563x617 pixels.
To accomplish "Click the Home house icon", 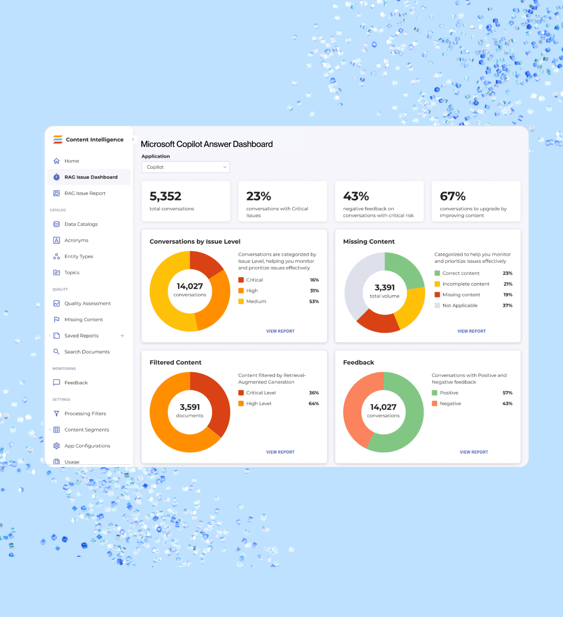I will 56,161.
